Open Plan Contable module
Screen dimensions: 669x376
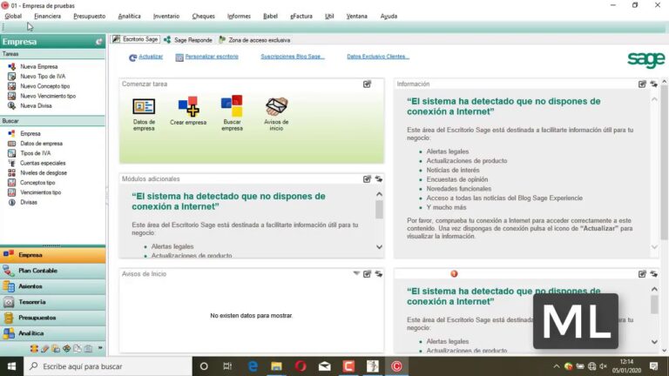[53, 271]
